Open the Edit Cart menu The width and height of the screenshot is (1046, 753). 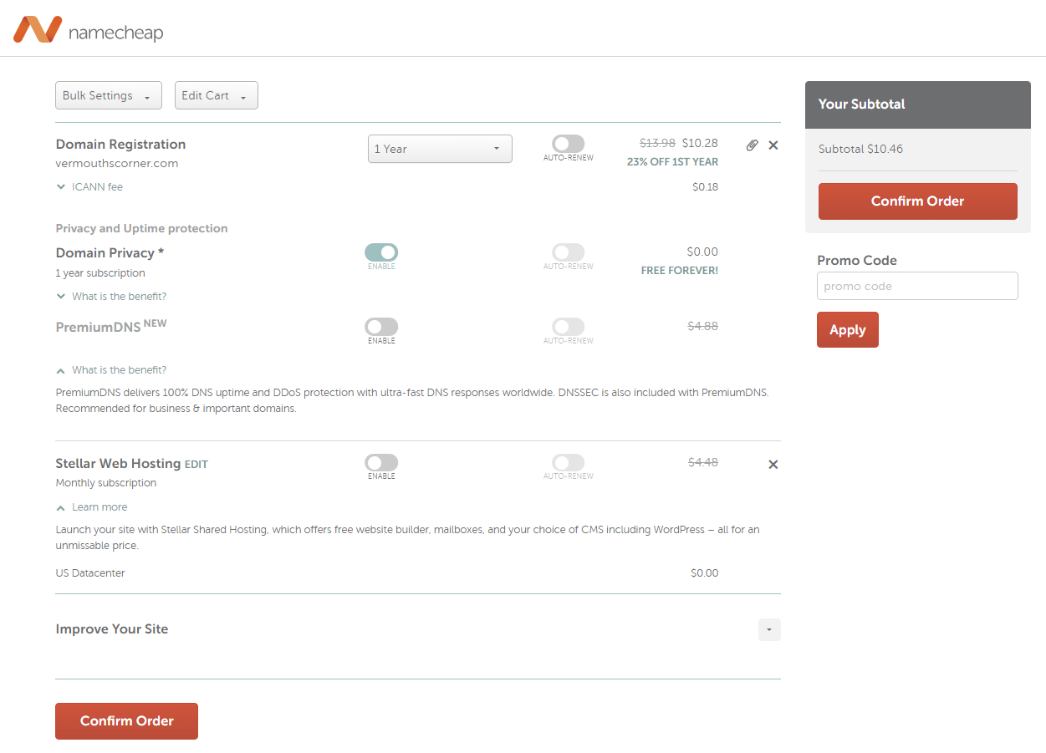point(216,95)
